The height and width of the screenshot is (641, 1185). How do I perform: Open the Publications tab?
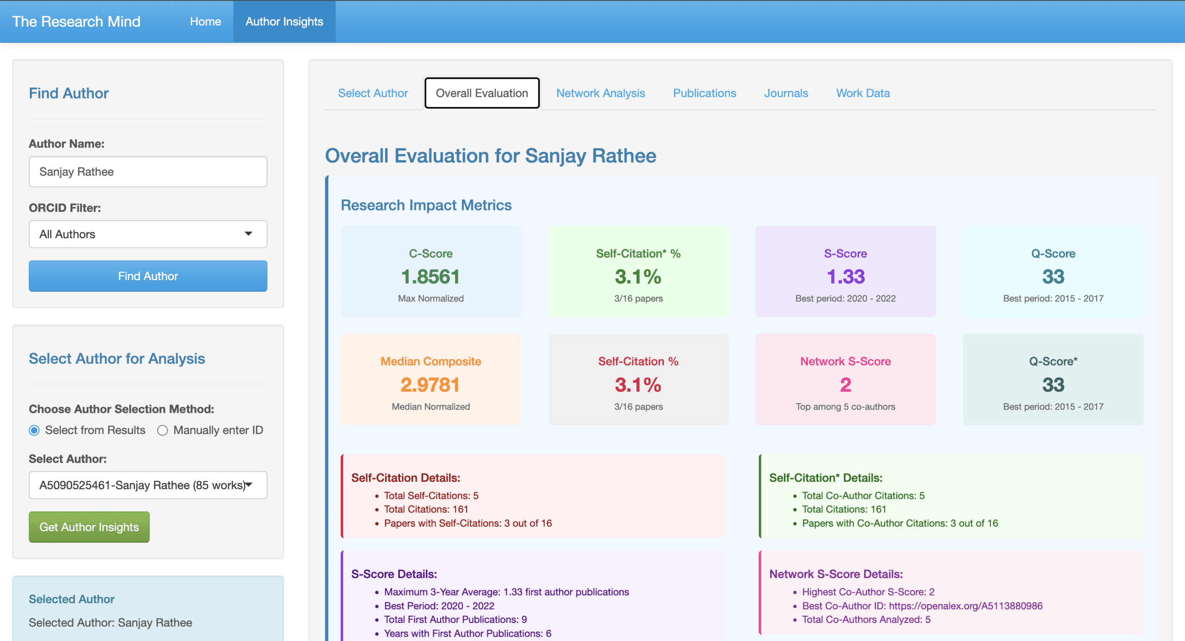click(704, 93)
